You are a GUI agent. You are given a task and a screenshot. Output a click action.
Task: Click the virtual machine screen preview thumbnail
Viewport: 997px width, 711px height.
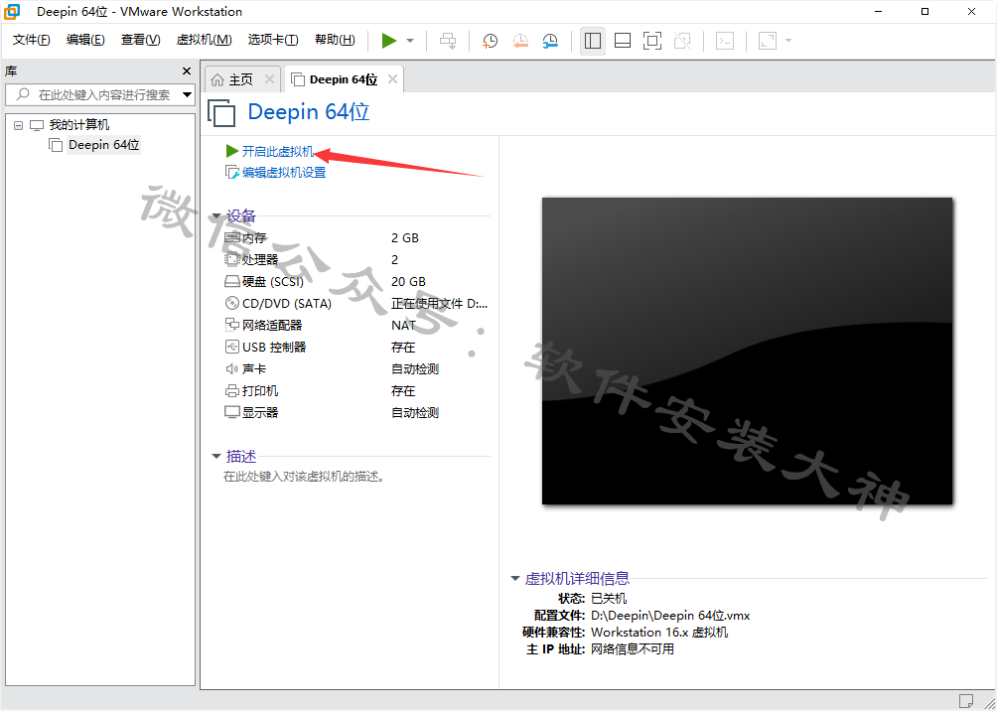pyautogui.click(x=747, y=352)
